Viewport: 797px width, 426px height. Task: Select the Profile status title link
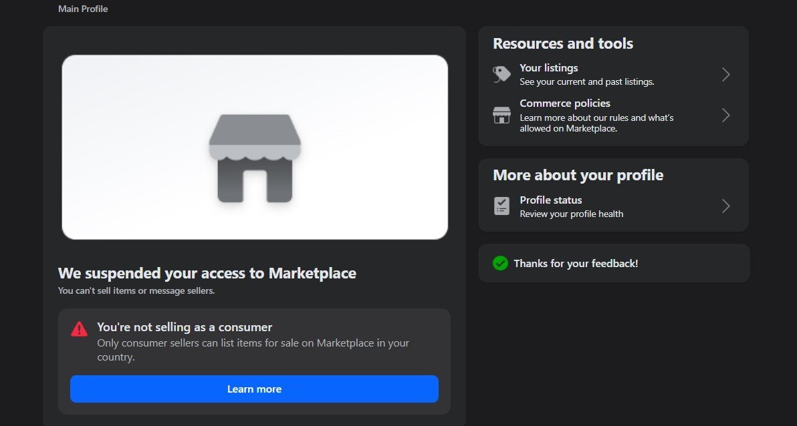[x=551, y=200]
